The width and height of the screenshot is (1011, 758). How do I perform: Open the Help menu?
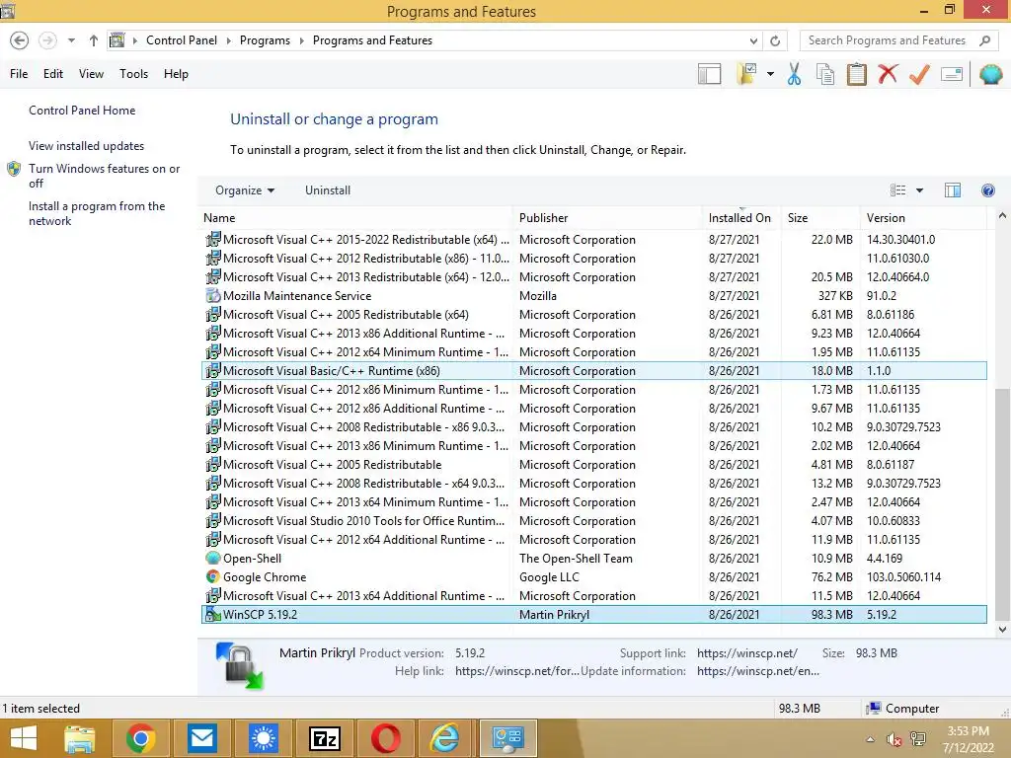coord(176,74)
